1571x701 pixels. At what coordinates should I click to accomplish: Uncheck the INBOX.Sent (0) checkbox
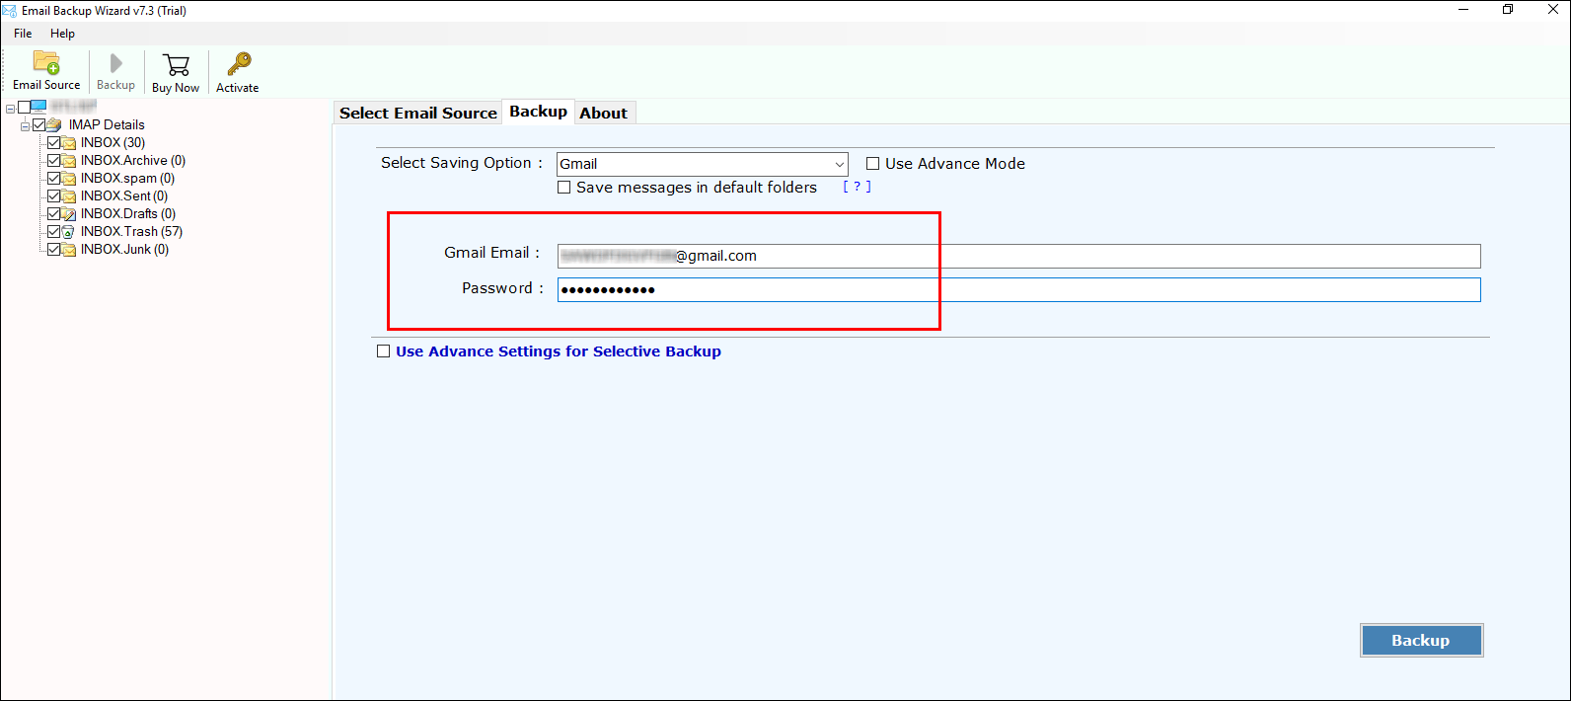[x=54, y=196]
